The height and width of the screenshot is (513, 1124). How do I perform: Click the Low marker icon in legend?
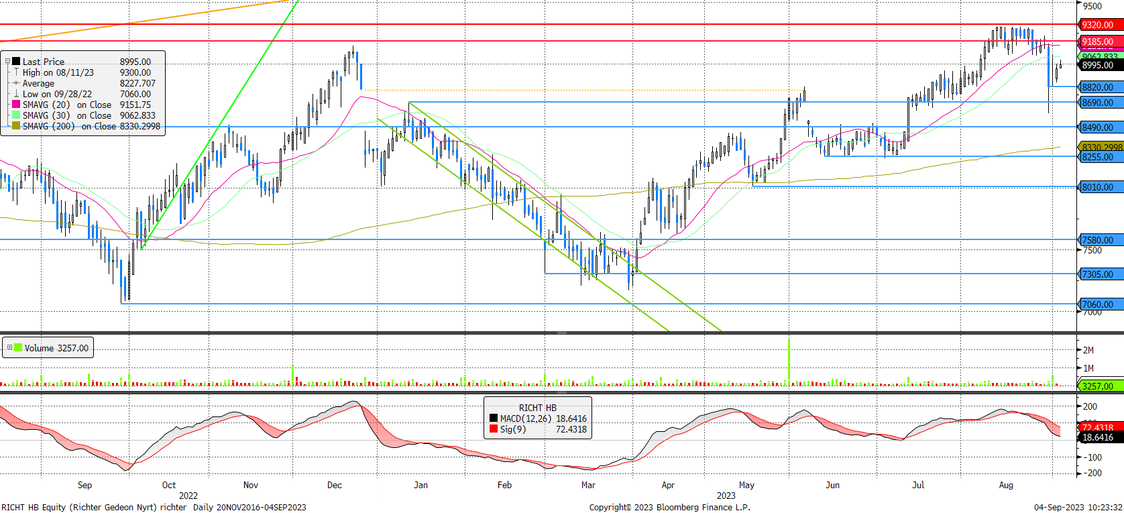click(16, 94)
